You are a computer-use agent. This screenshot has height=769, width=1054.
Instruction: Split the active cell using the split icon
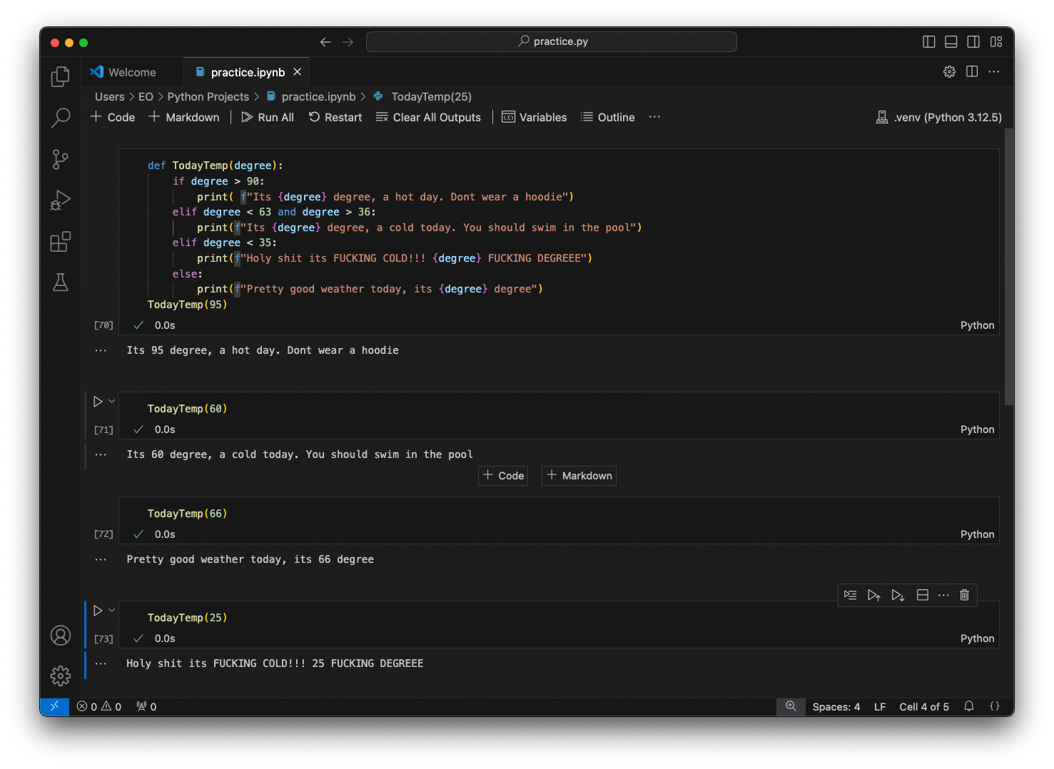[922, 595]
